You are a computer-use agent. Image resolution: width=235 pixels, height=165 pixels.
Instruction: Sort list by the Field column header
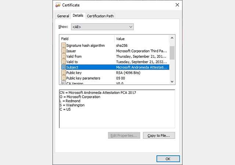click(87, 38)
